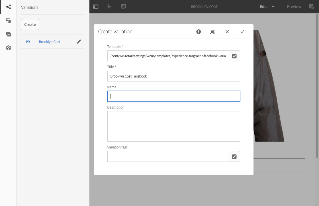Switch to Preview mode

tap(294, 7)
